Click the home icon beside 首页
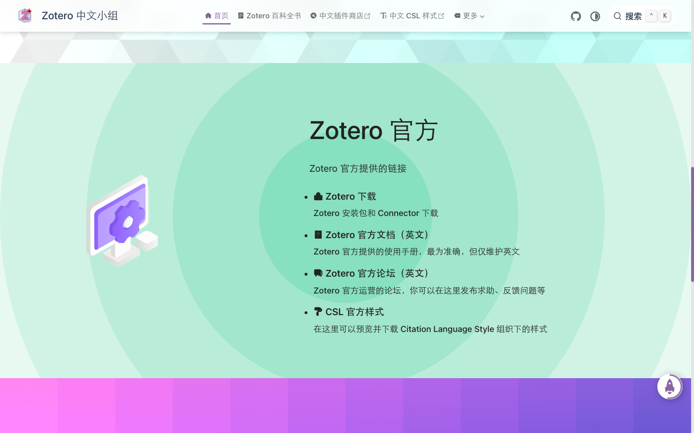 (x=207, y=15)
